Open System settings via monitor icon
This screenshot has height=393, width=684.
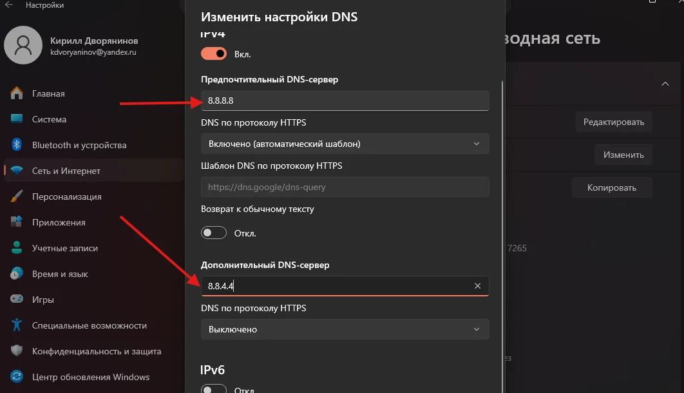17,119
